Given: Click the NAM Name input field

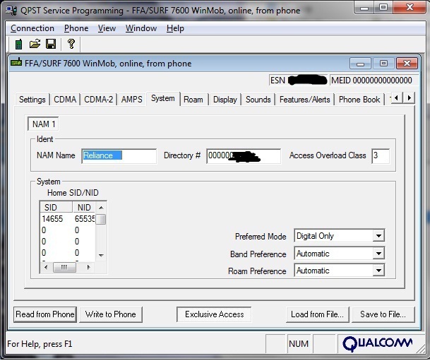Looking at the screenshot, I should tap(119, 156).
